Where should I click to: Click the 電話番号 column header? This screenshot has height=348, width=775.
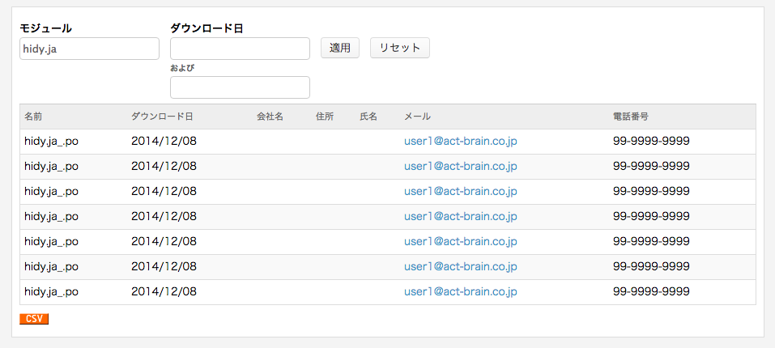tap(631, 117)
